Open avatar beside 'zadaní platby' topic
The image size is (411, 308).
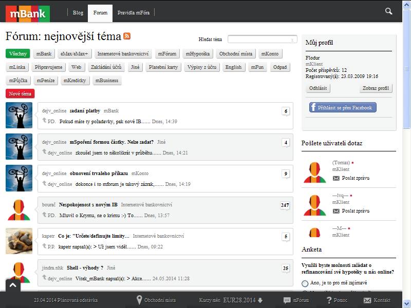(19, 115)
